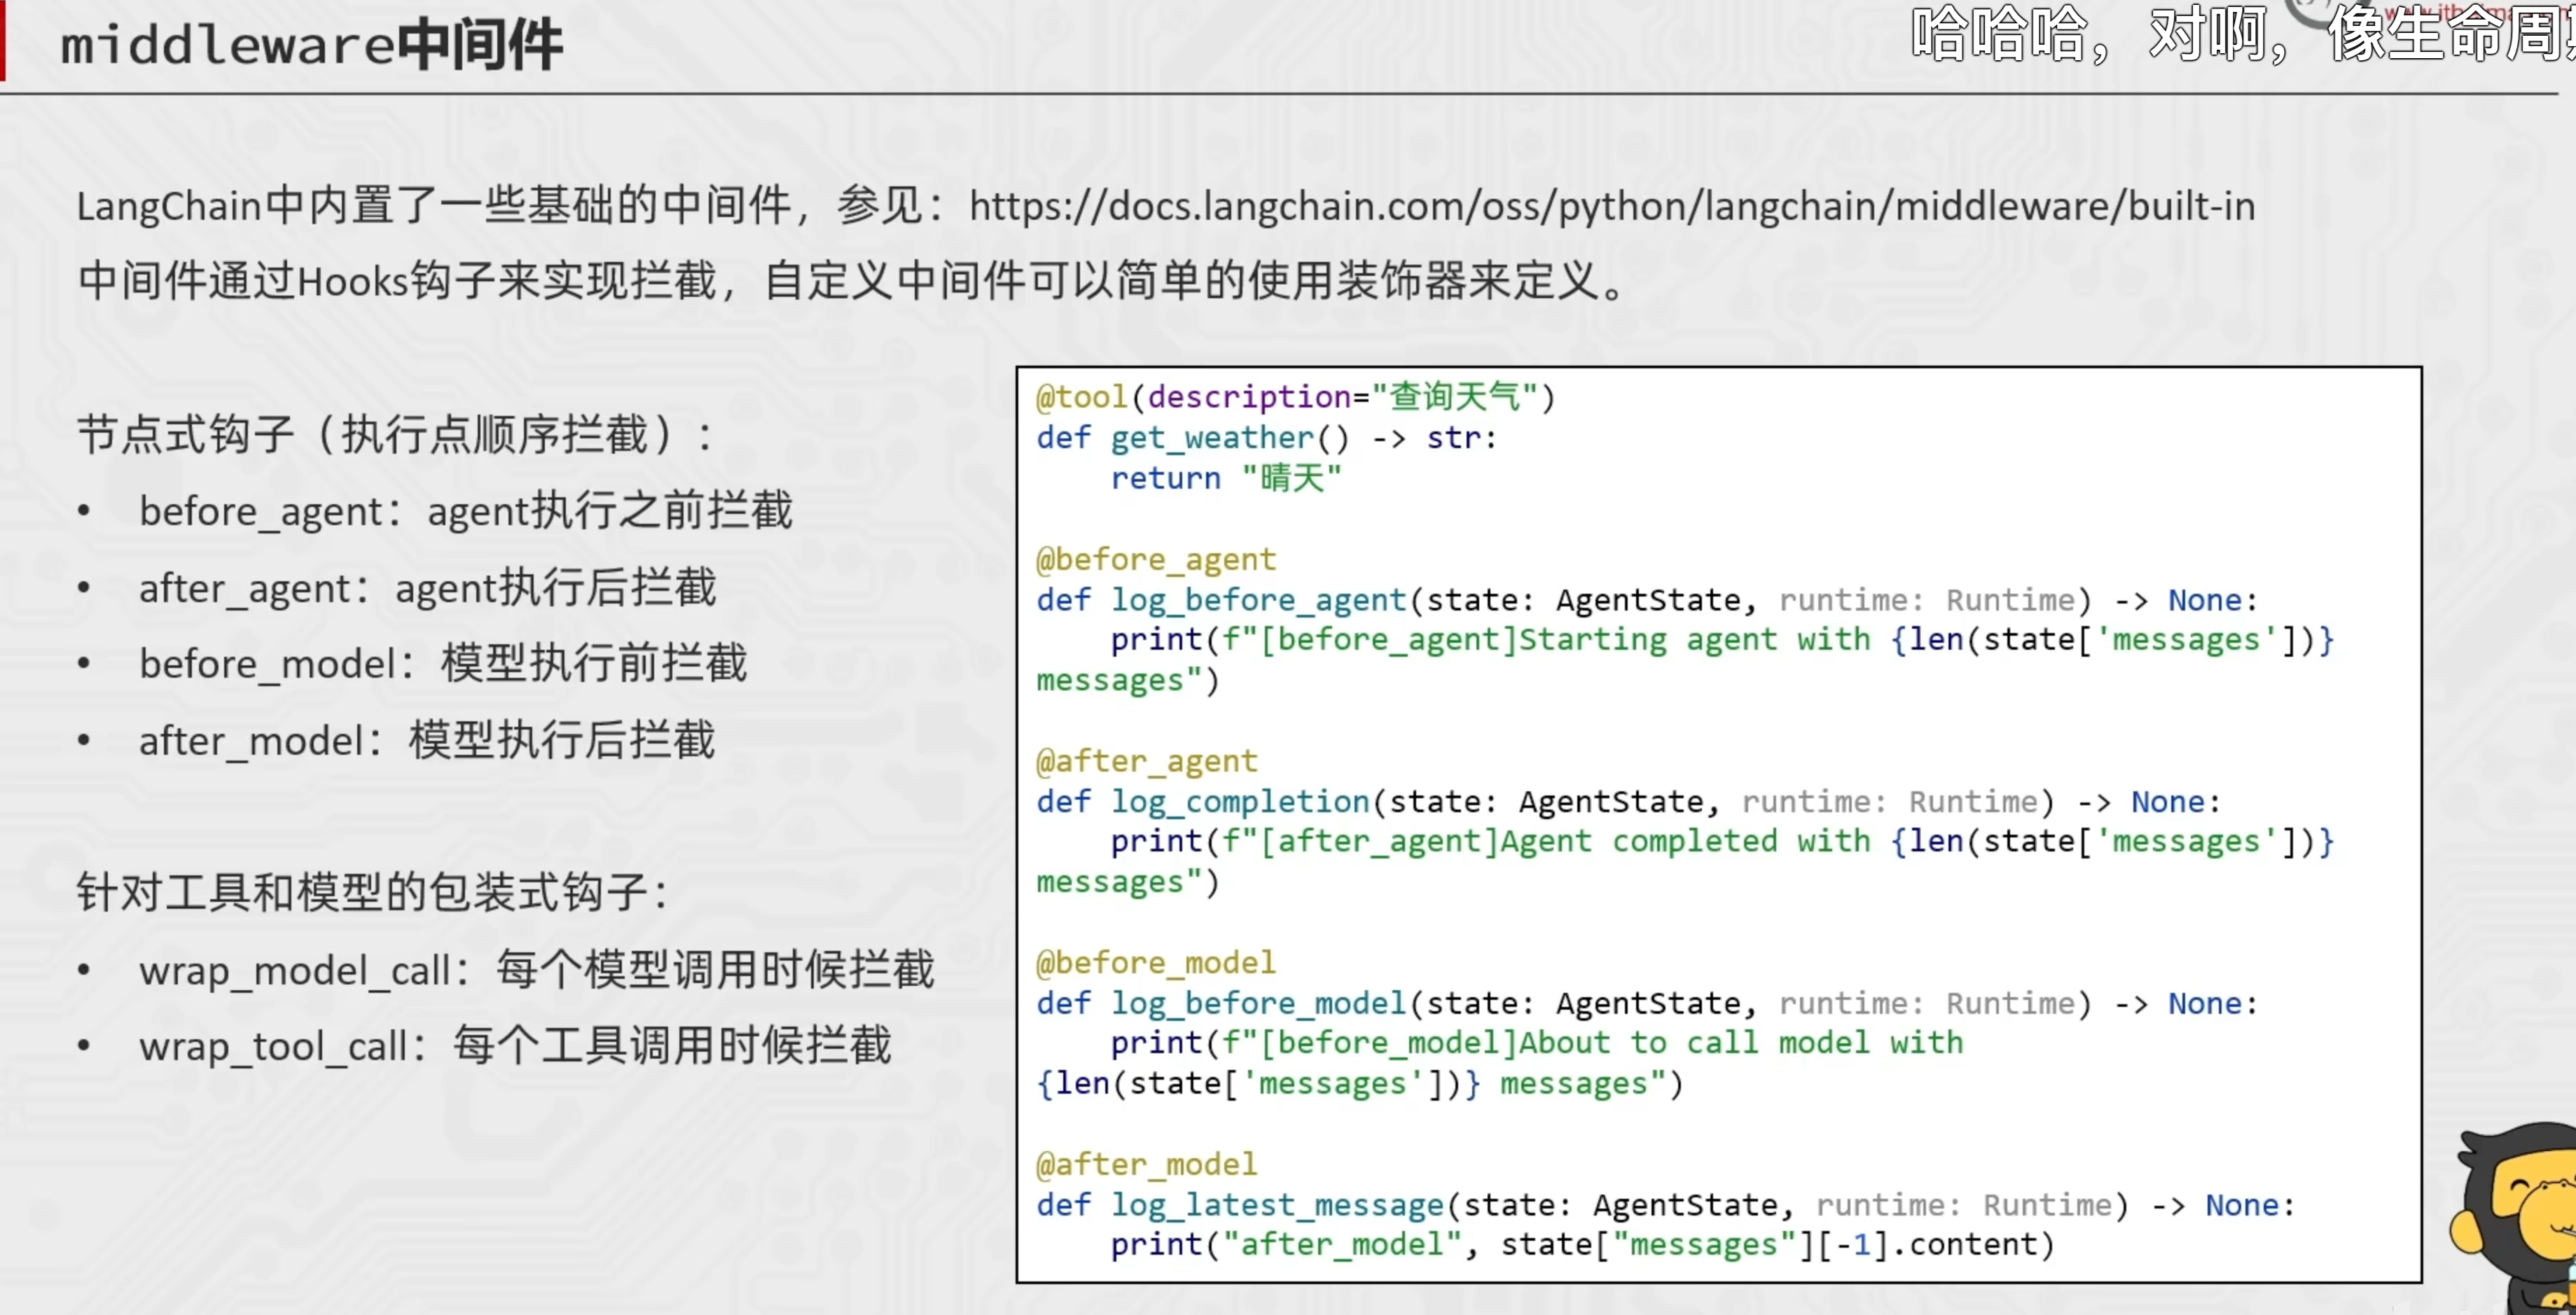Click the 'def log_completion' function definition
This screenshot has width=2576, height=1315.
(1629, 802)
